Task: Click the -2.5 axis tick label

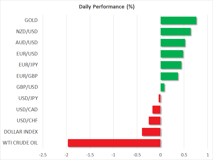Action: [x=43, y=155]
